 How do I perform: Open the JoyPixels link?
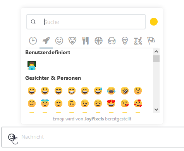click(94, 119)
